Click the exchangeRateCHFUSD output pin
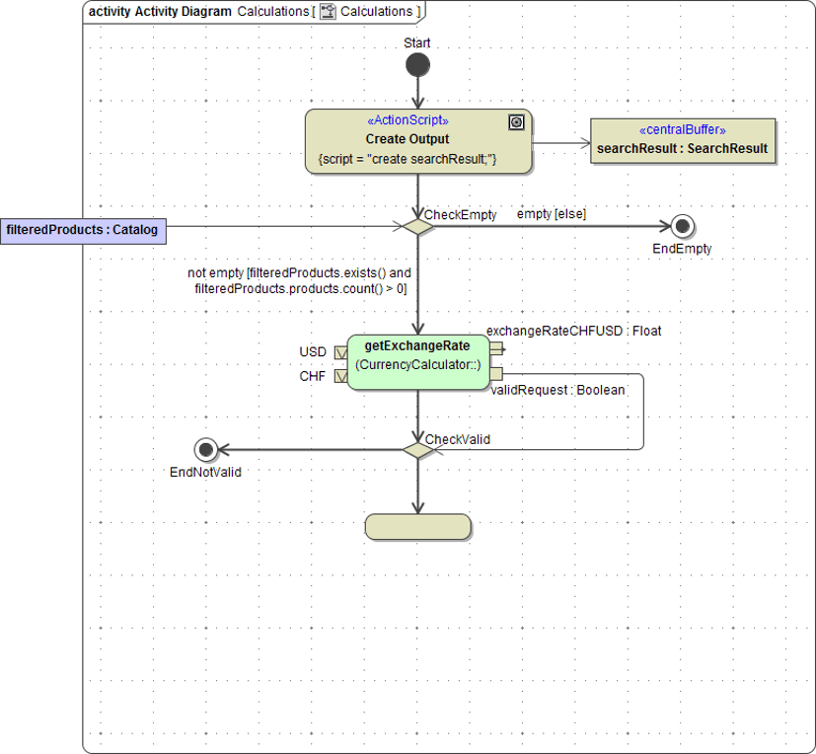Image resolution: width=816 pixels, height=754 pixels. tap(496, 348)
